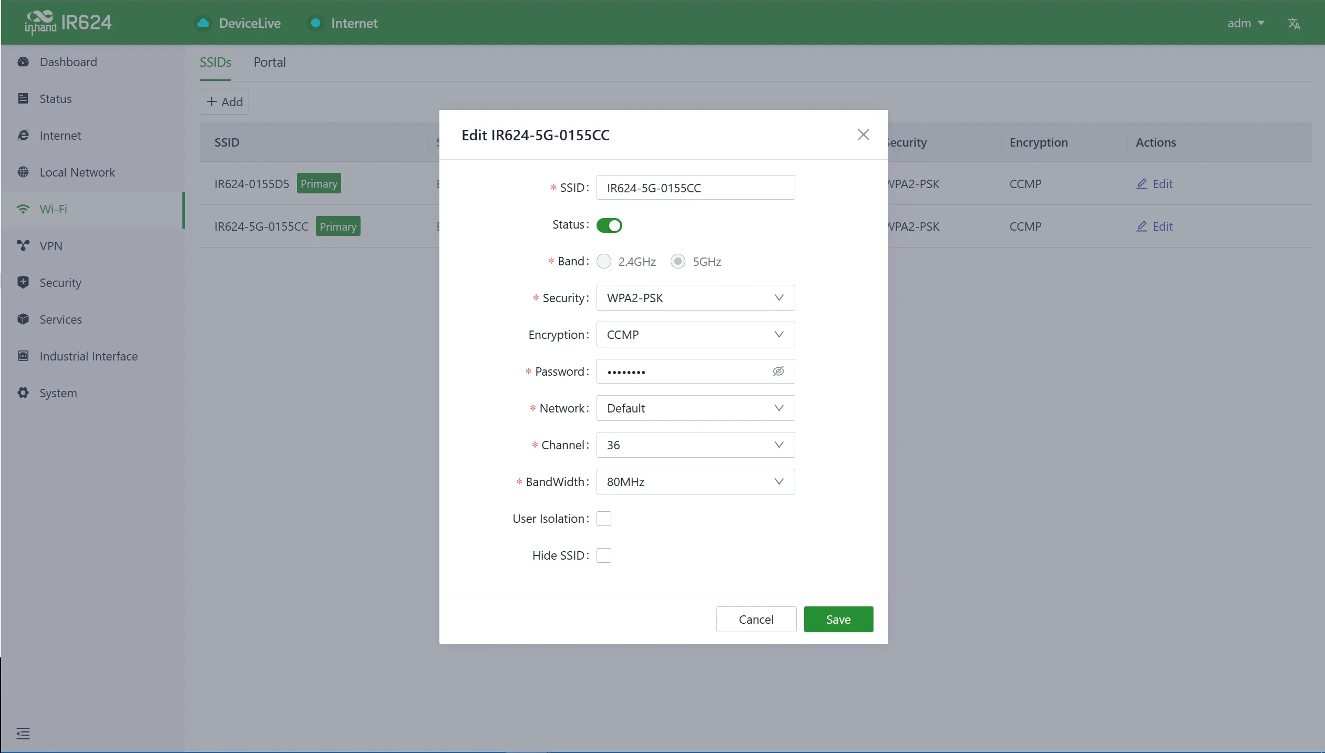Open the Network Default dropdown

pos(695,408)
